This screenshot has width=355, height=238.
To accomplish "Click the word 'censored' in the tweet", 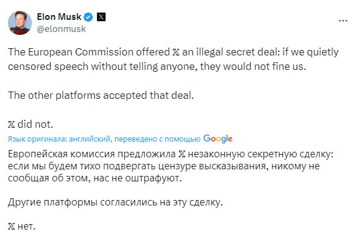I will coord(30,67).
